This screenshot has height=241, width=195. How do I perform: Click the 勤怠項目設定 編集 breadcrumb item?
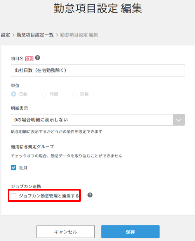79,35
